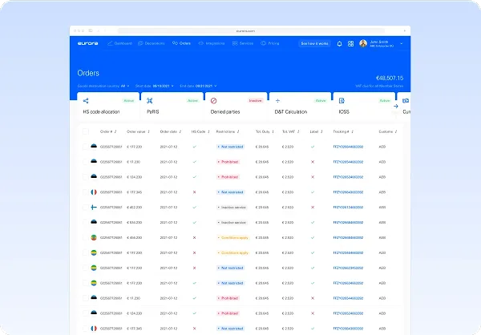Click the IOSS document icon
Screen dimensions: 481x335
(342, 101)
